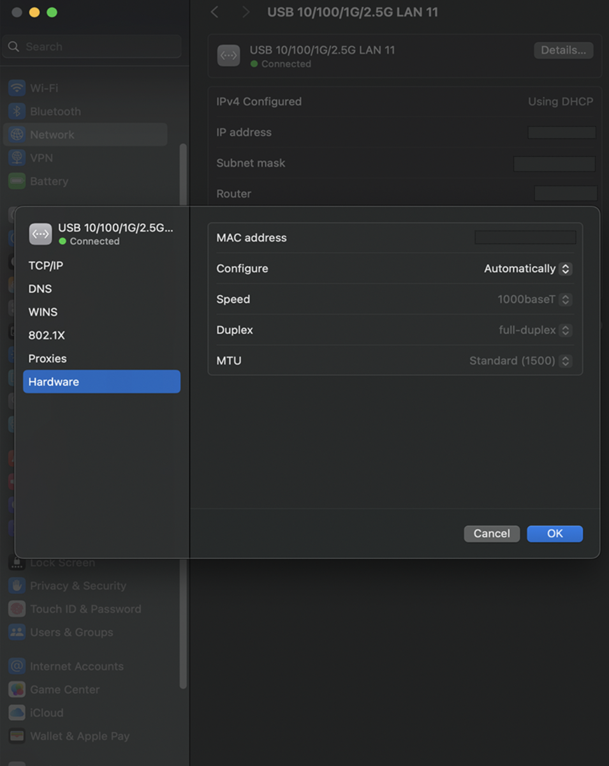Cancel the hardware settings dialog

pos(491,534)
